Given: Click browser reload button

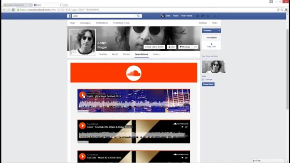Looking at the screenshot, I should 13,10.
